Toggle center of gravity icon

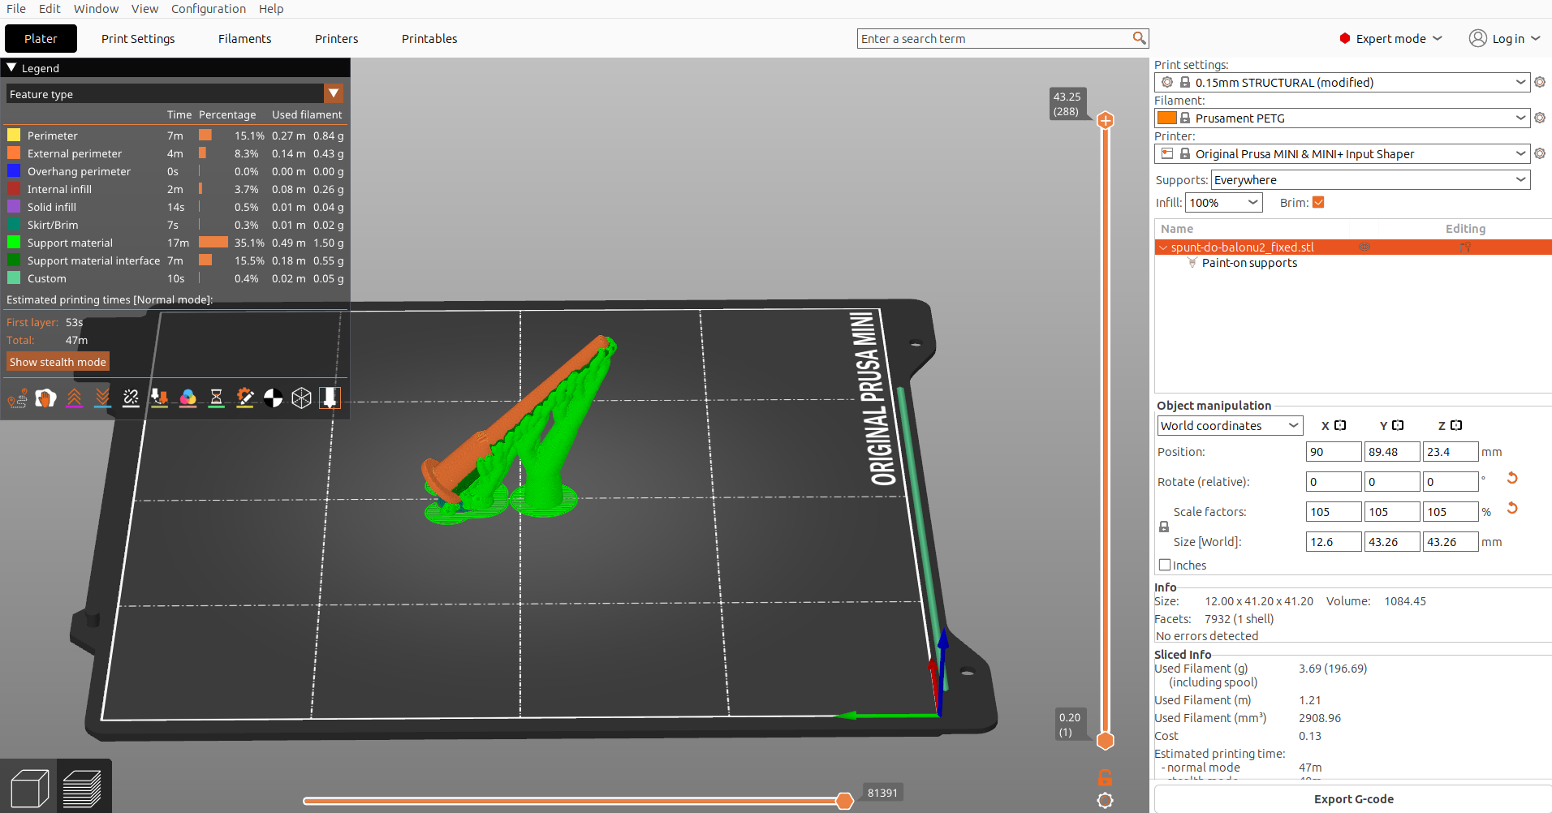coord(274,398)
